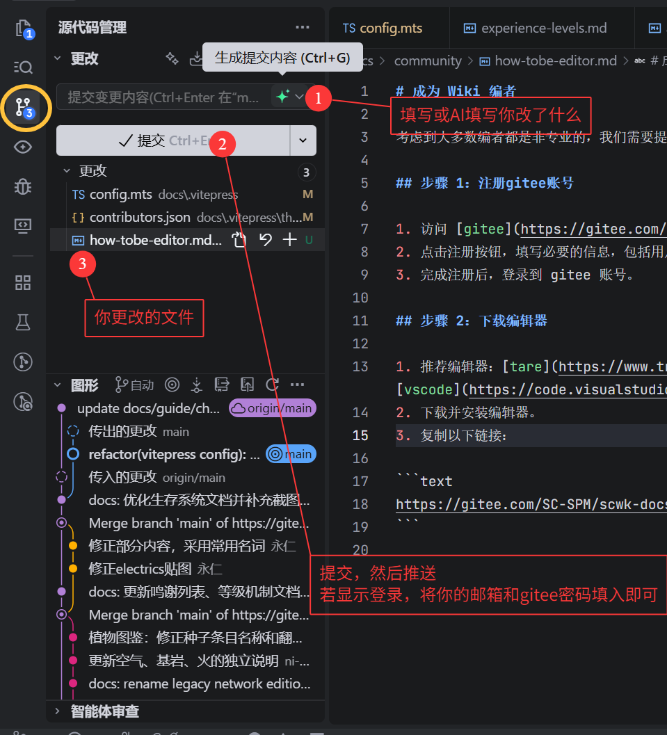Open the Search icon in activity bar
667x735 pixels.
pos(23,67)
